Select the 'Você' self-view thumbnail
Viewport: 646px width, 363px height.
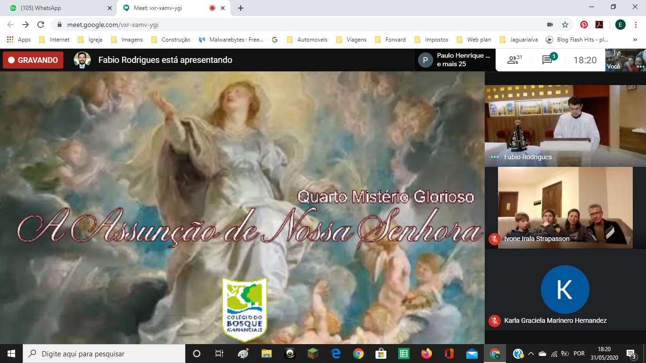pyautogui.click(x=626, y=60)
